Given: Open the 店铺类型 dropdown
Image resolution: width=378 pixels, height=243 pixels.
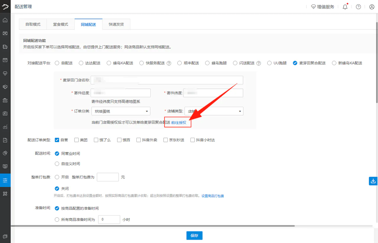Looking at the screenshot, I should pyautogui.click(x=214, y=111).
